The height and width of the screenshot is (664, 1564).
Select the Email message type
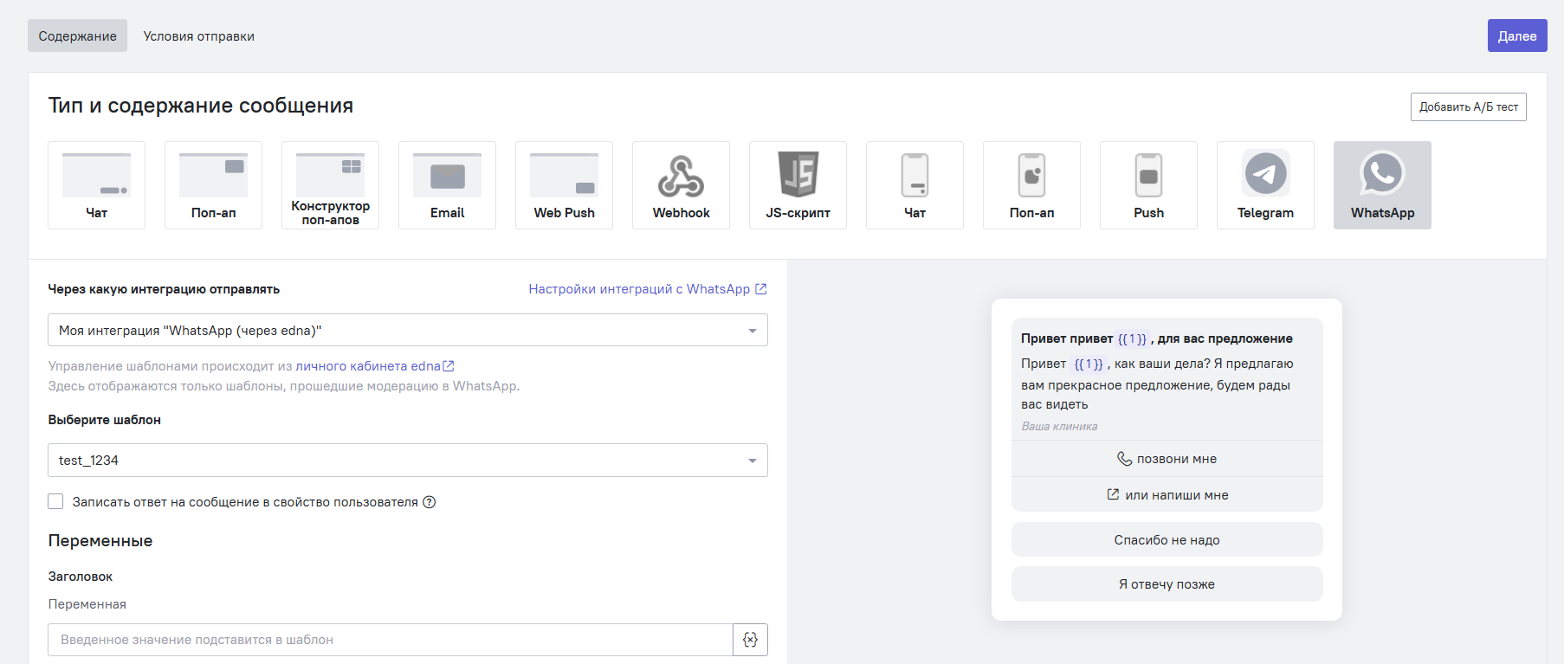coord(447,185)
